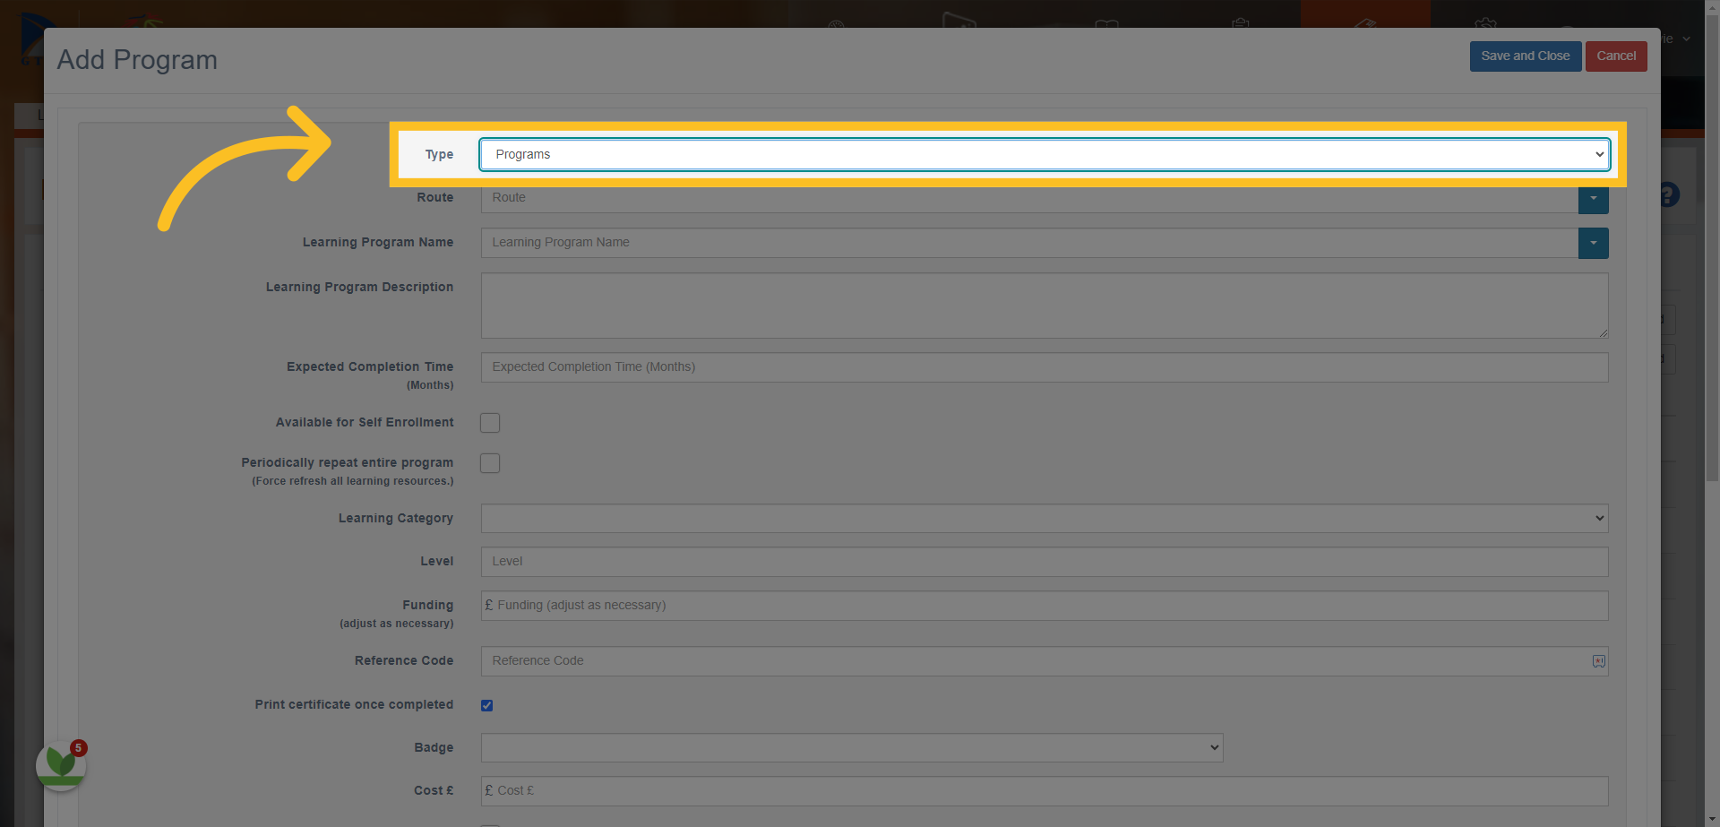Cancel the Add Program dialog
The image size is (1720, 827).
pyautogui.click(x=1615, y=56)
